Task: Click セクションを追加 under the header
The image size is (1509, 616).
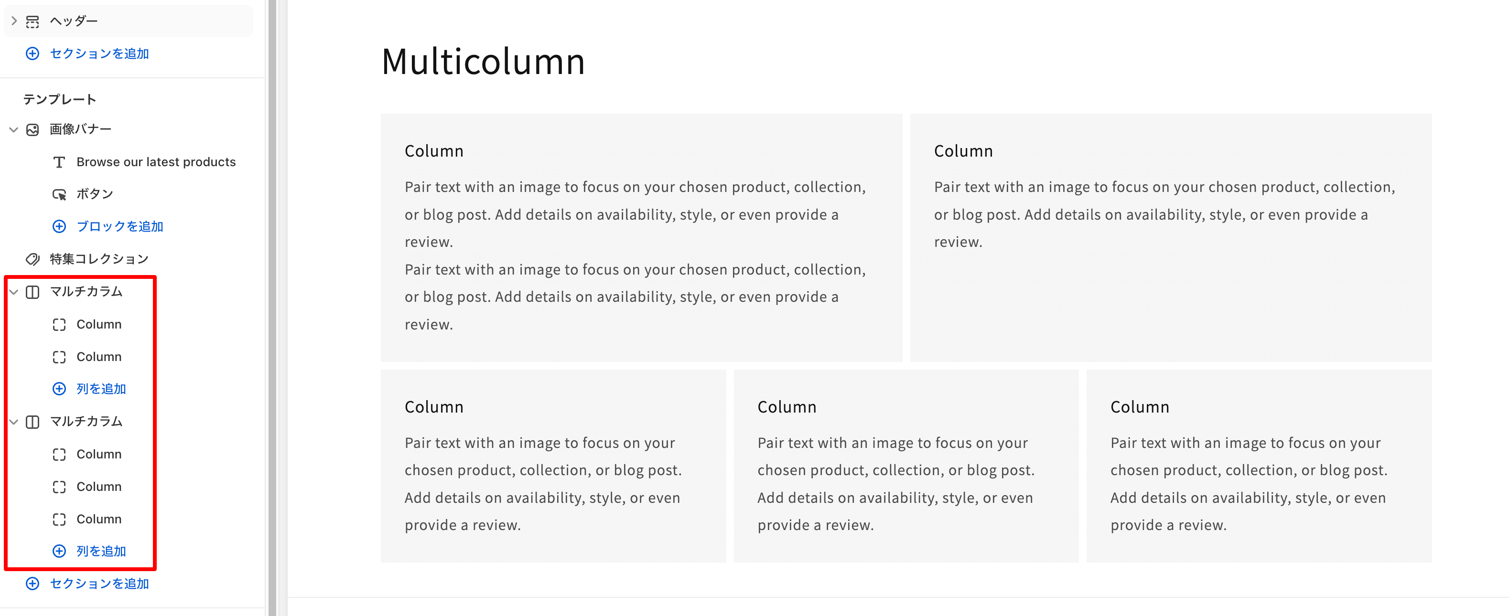Action: [99, 54]
